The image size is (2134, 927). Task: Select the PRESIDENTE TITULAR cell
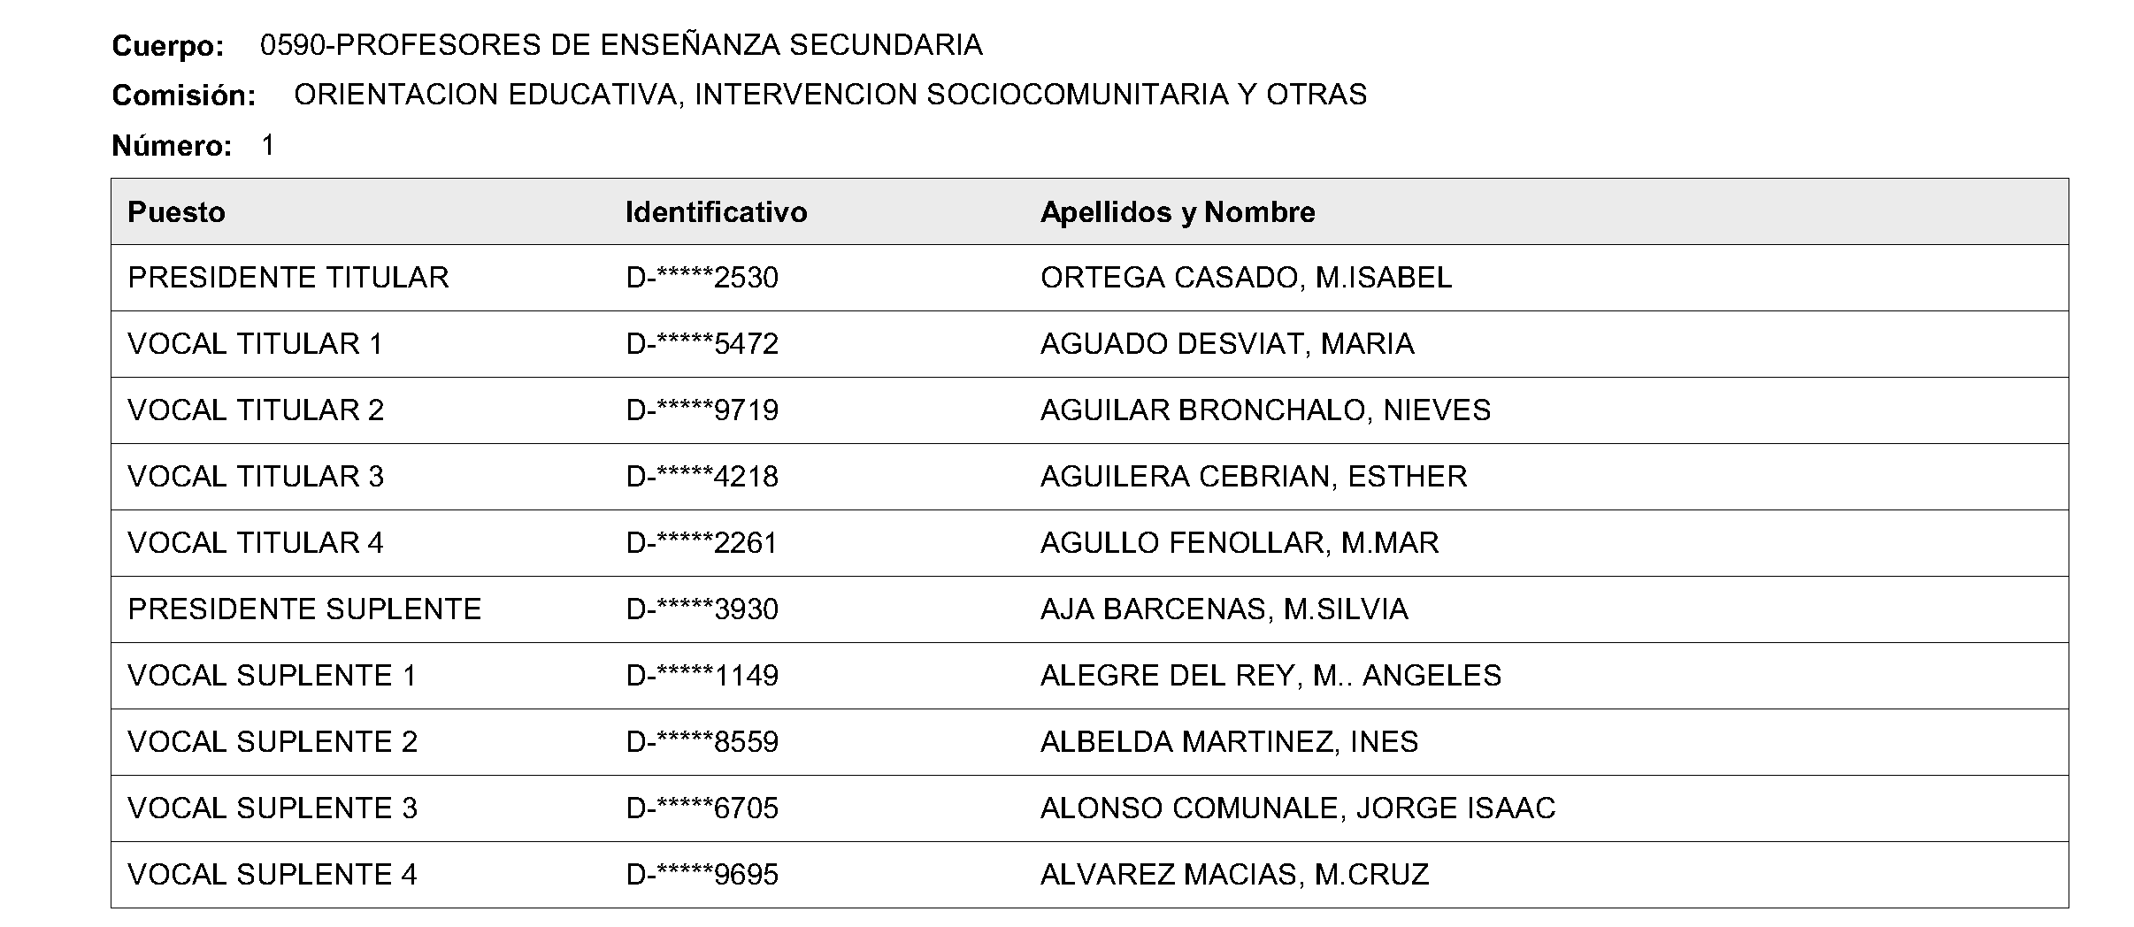(x=288, y=278)
